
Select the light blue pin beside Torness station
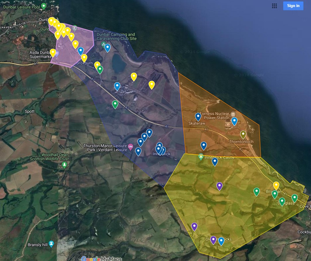click(x=234, y=121)
